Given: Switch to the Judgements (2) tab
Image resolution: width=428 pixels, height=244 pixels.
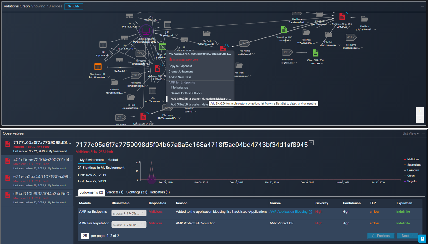Looking at the screenshot, I should coord(91,192).
